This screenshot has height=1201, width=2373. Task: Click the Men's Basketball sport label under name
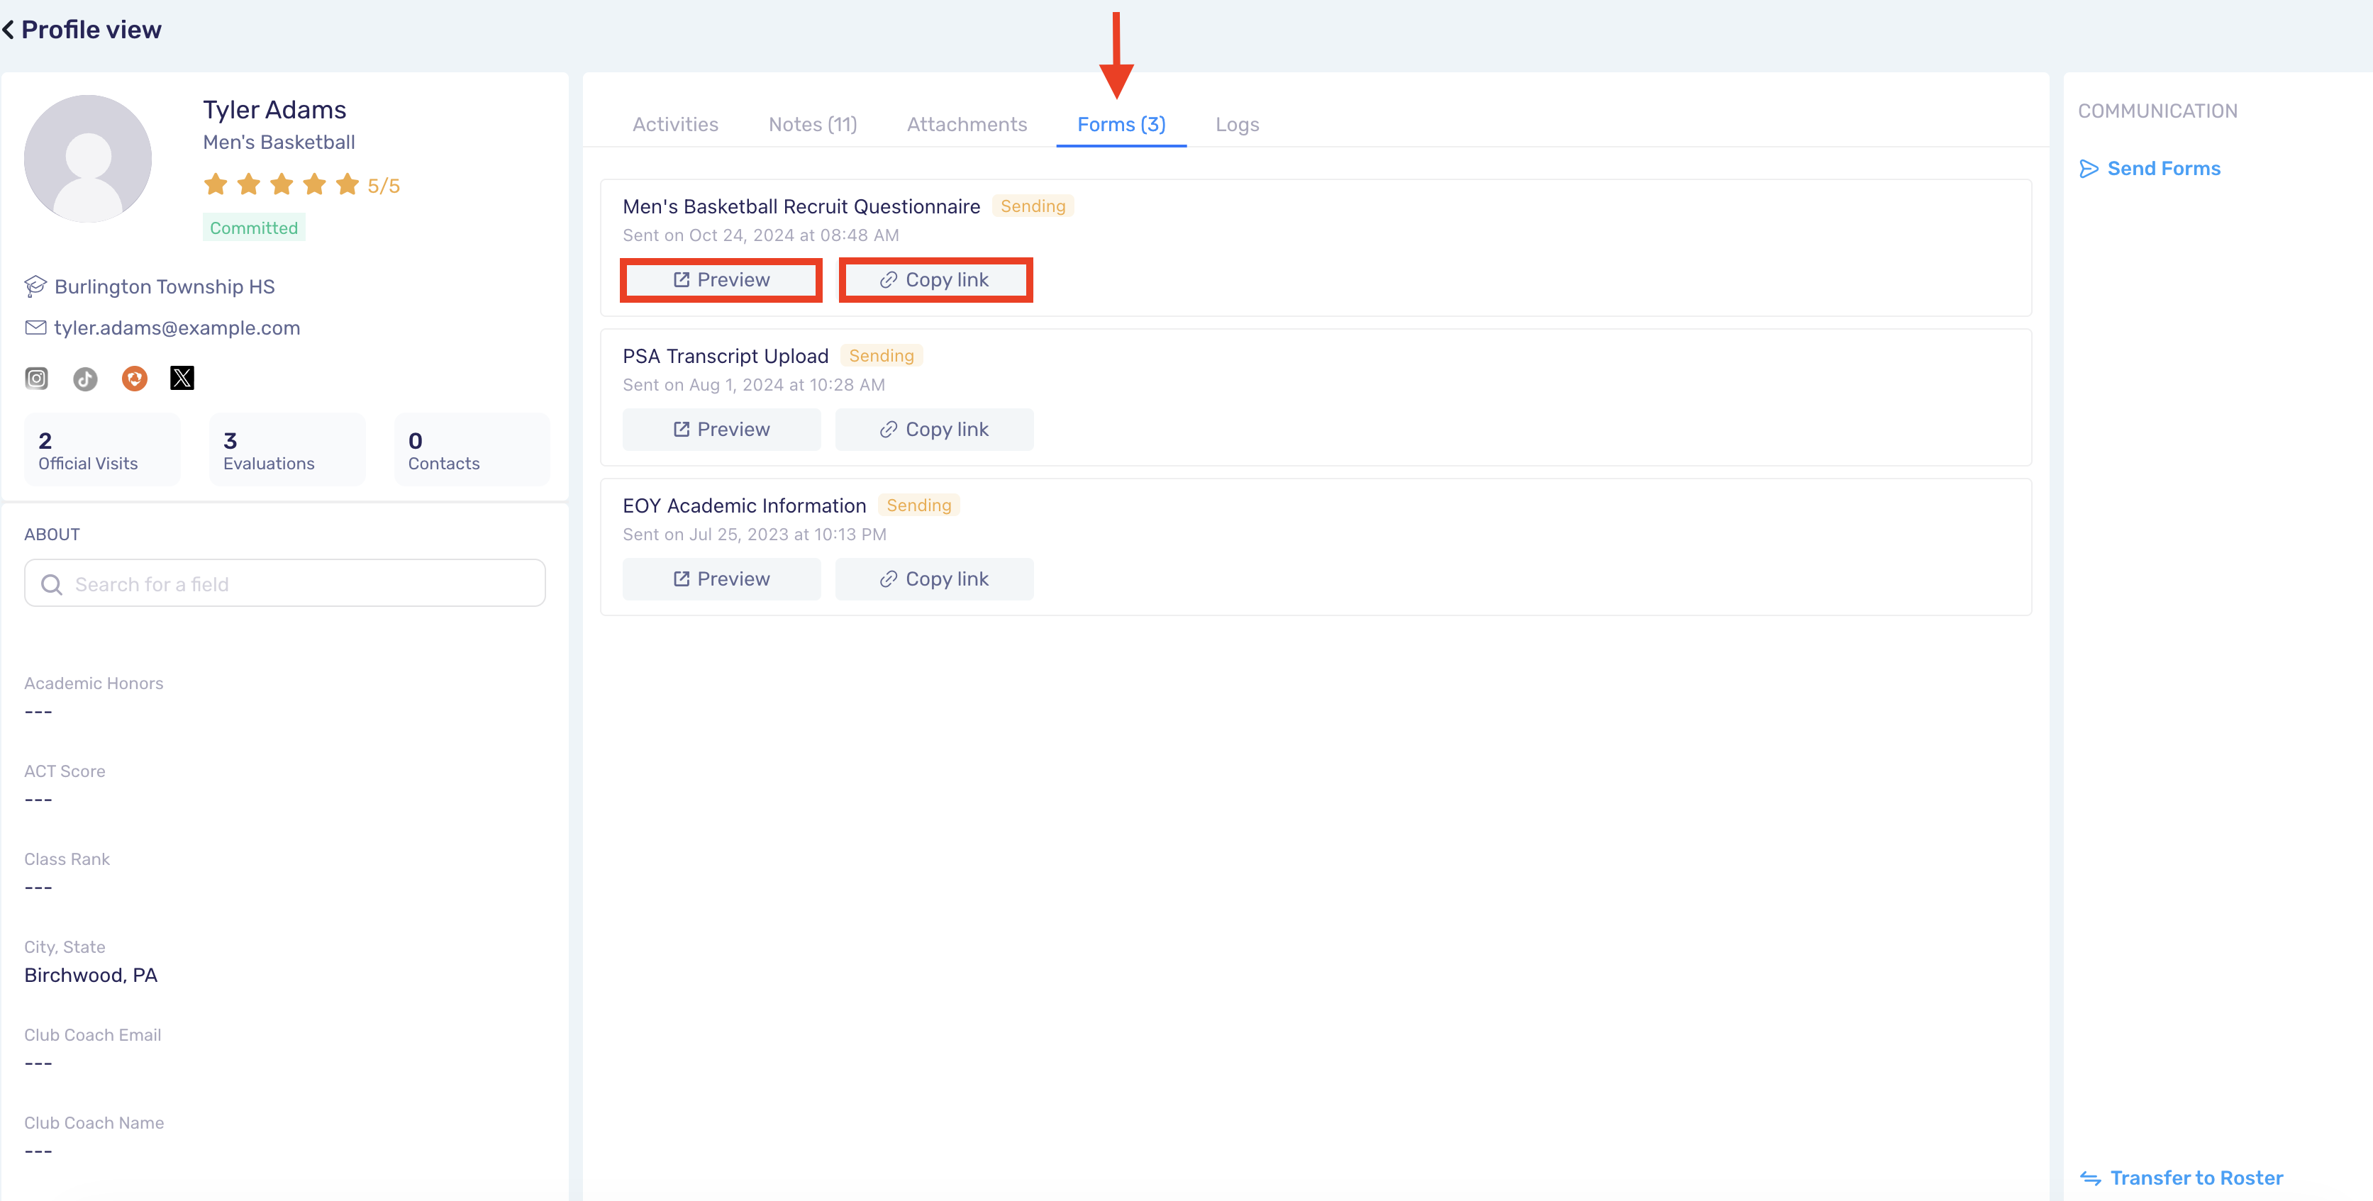pyautogui.click(x=279, y=142)
